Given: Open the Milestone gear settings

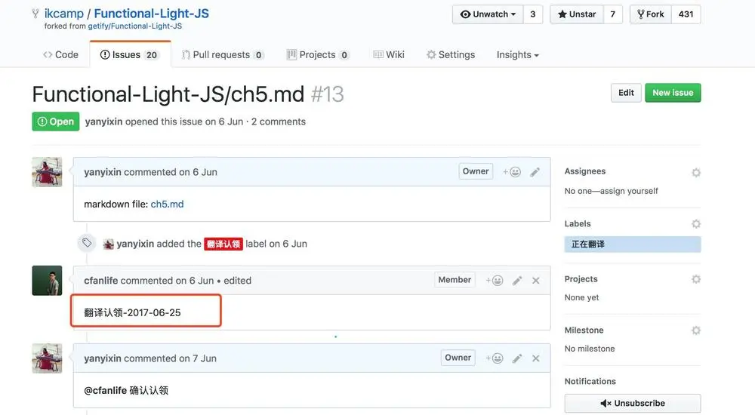Looking at the screenshot, I should pos(696,330).
